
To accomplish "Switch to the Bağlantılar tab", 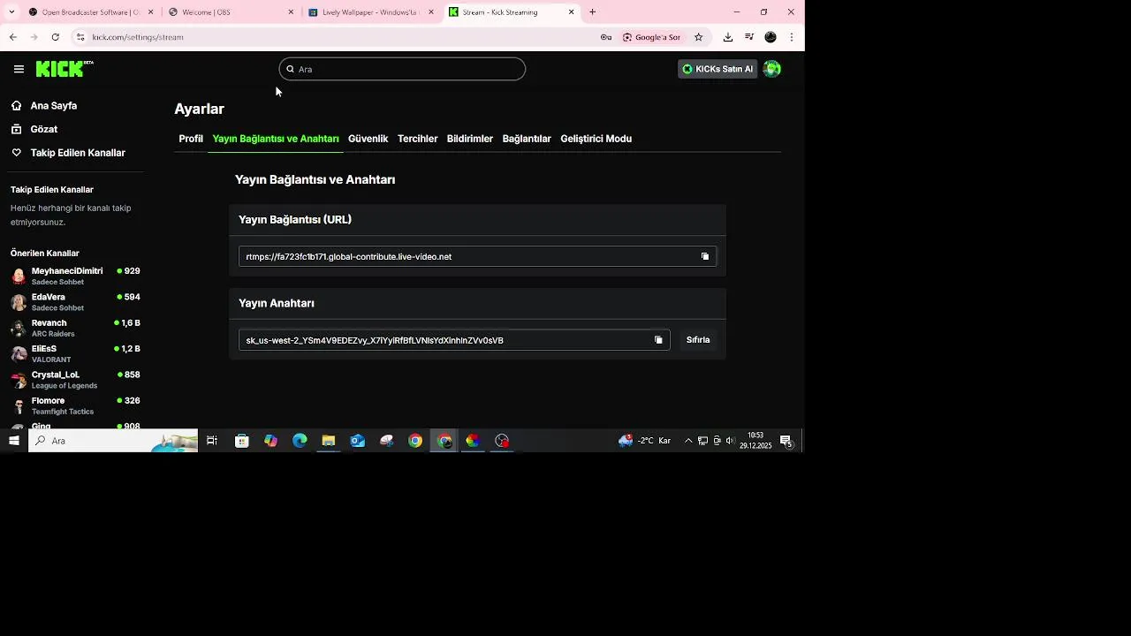I will pyautogui.click(x=527, y=139).
